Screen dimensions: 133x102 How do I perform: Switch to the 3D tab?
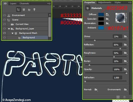5,3
